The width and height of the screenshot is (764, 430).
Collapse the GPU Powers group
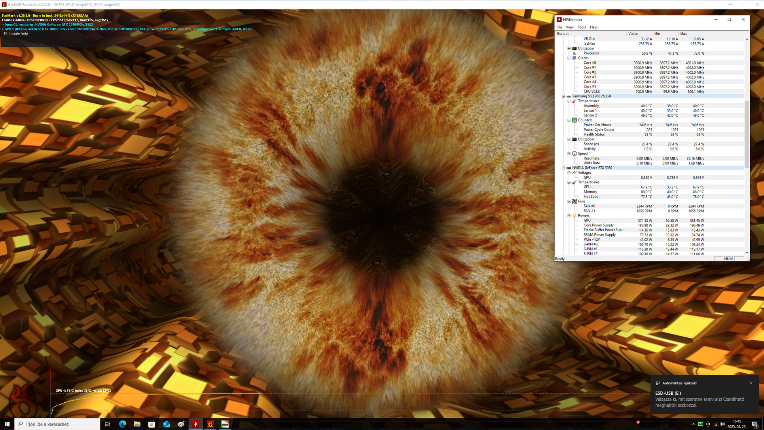click(569, 216)
